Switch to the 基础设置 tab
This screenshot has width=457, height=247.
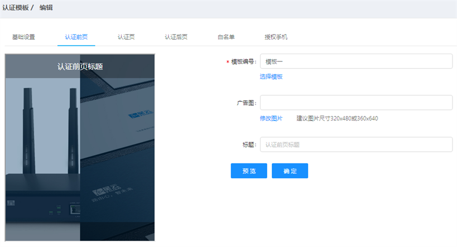[23, 37]
